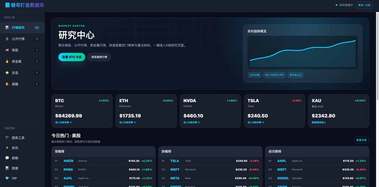Select the medal icon for 贵金属
The width and height of the screenshot is (379, 187).
pyautogui.click(x=7, y=61)
